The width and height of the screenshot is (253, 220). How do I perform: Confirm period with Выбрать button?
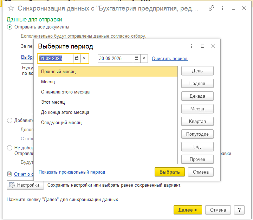tap(170, 172)
